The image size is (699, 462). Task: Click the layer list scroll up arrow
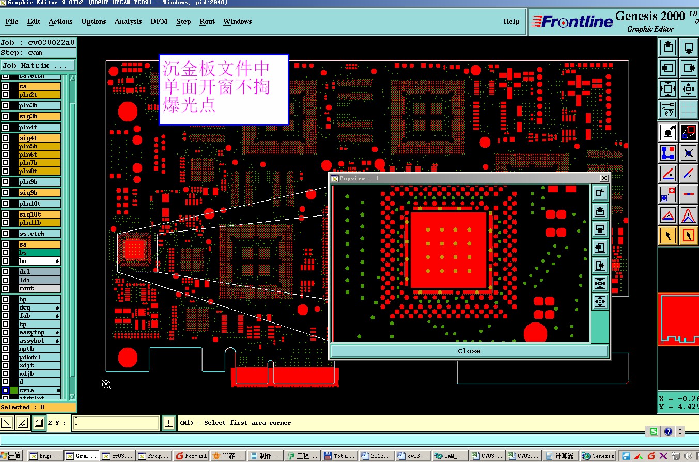click(72, 79)
